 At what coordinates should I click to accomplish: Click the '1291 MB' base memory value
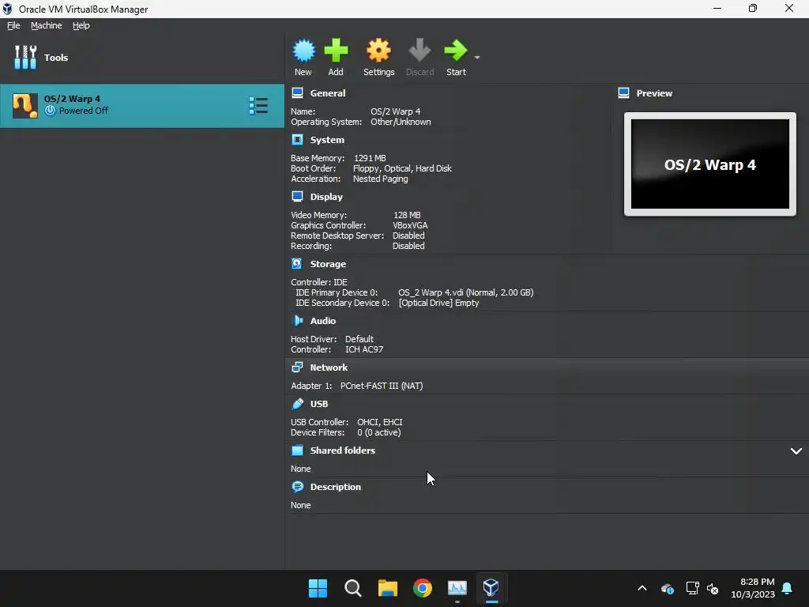370,158
